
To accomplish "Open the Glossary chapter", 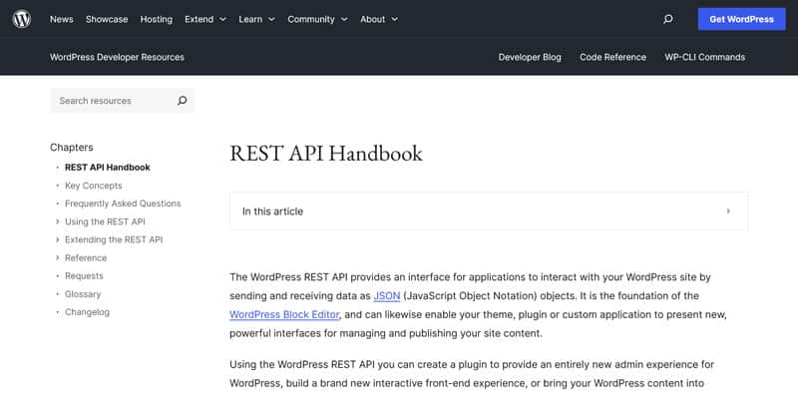I will [x=83, y=293].
